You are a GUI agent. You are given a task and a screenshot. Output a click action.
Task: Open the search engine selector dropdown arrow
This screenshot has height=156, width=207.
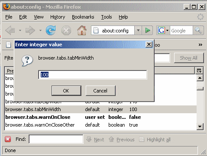pos(167,30)
